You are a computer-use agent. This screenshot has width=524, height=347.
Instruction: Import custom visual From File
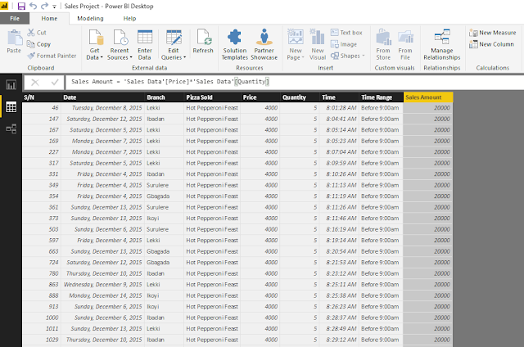point(405,45)
